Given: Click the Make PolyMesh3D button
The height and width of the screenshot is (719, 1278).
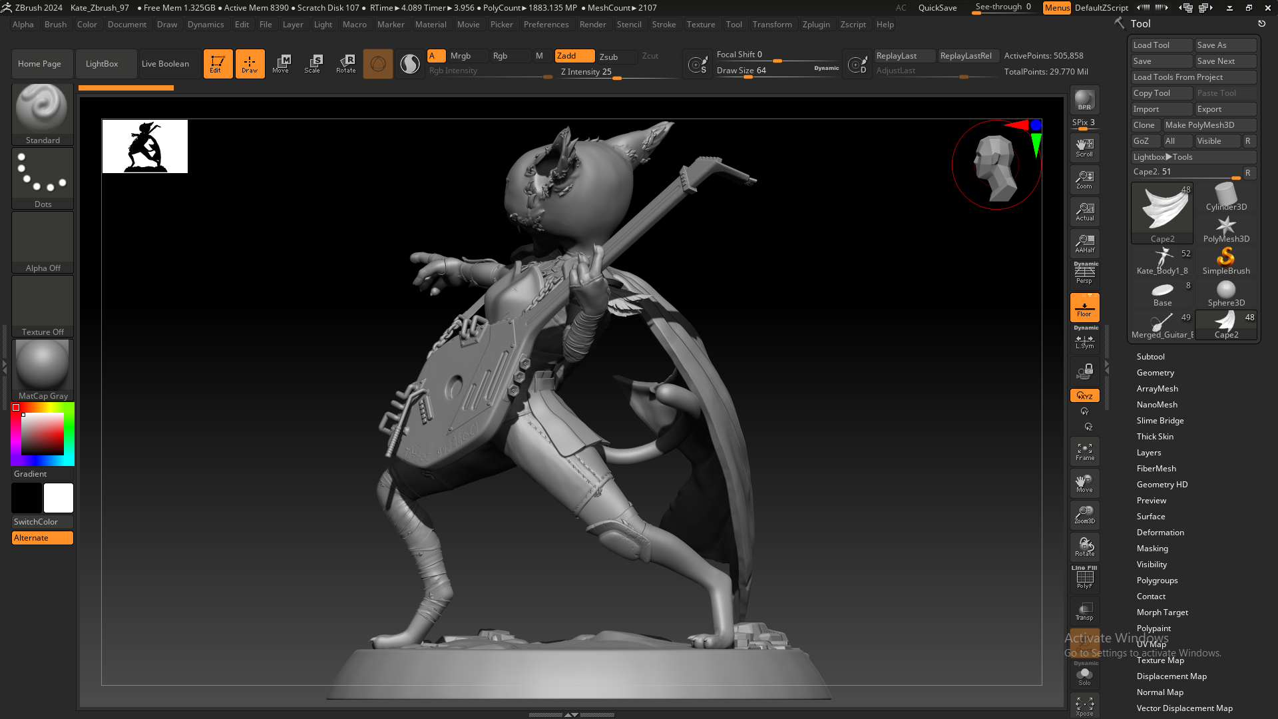Looking at the screenshot, I should (1209, 125).
